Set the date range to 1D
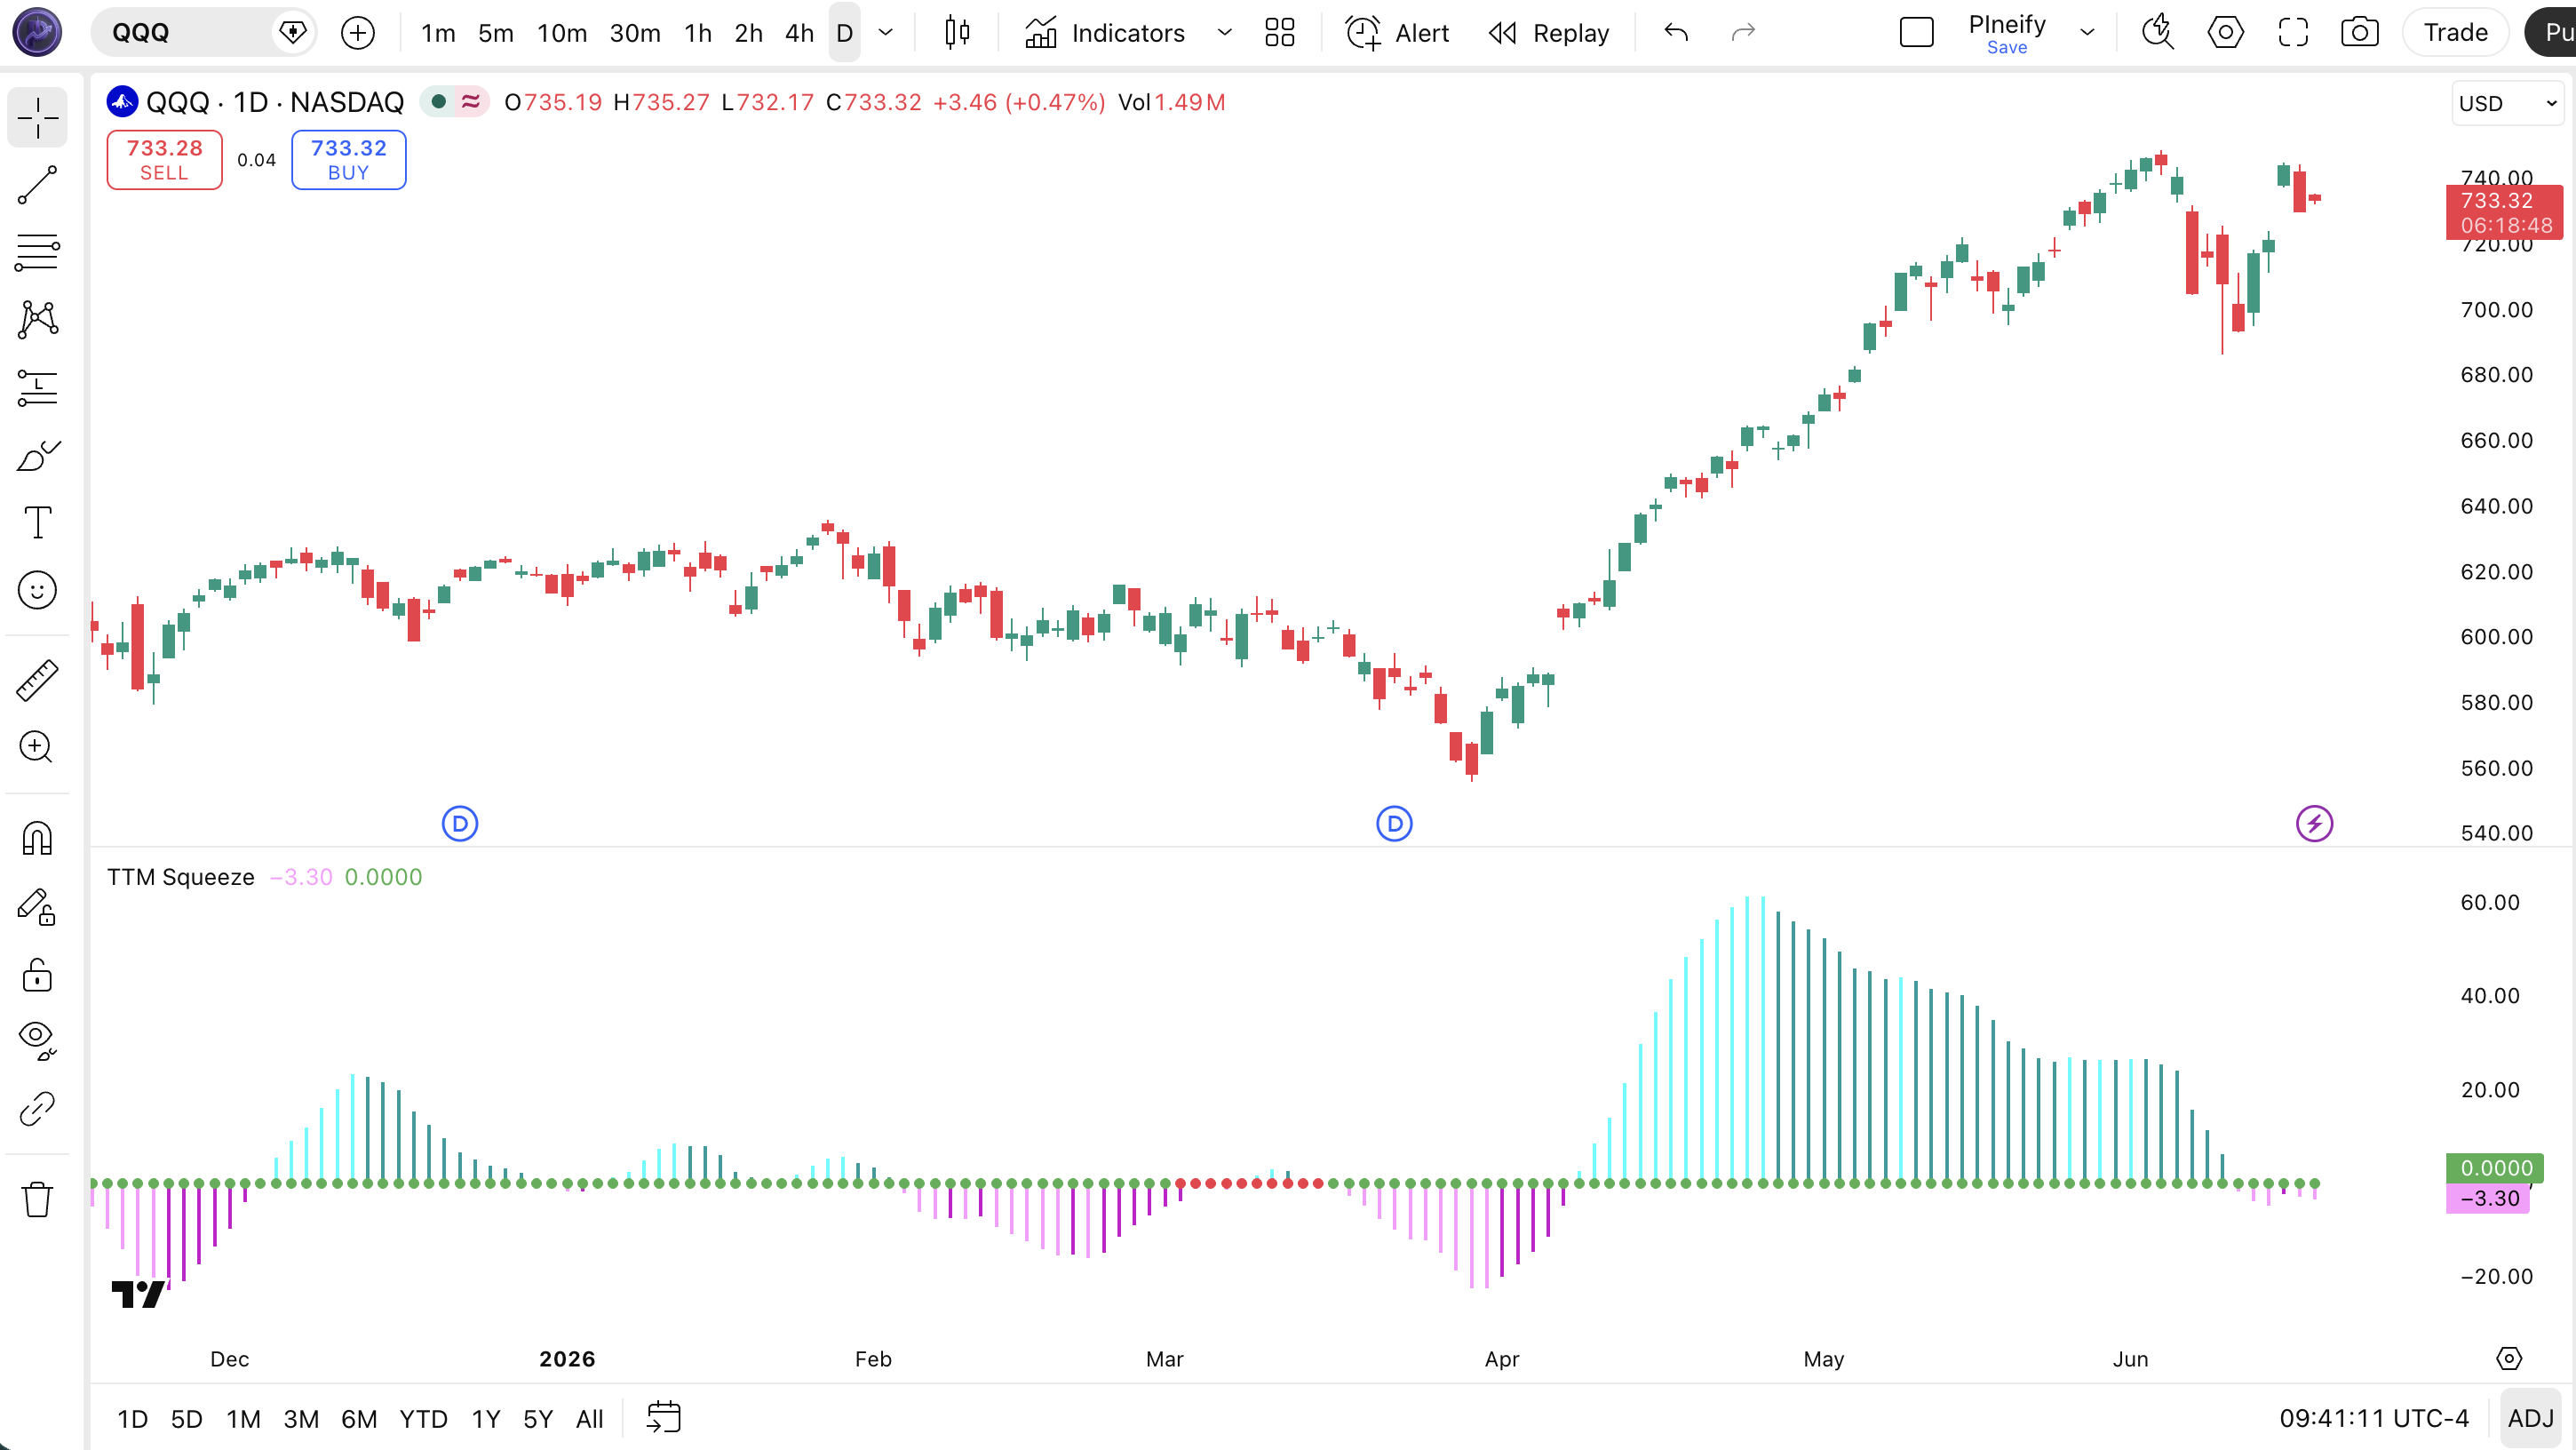Image resolution: width=2576 pixels, height=1450 pixels. (x=132, y=1419)
